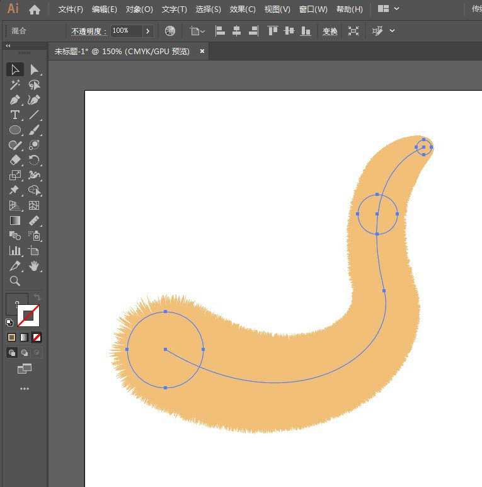The image size is (482, 487).
Task: Open the 效果(C) menu
Action: pyautogui.click(x=243, y=9)
